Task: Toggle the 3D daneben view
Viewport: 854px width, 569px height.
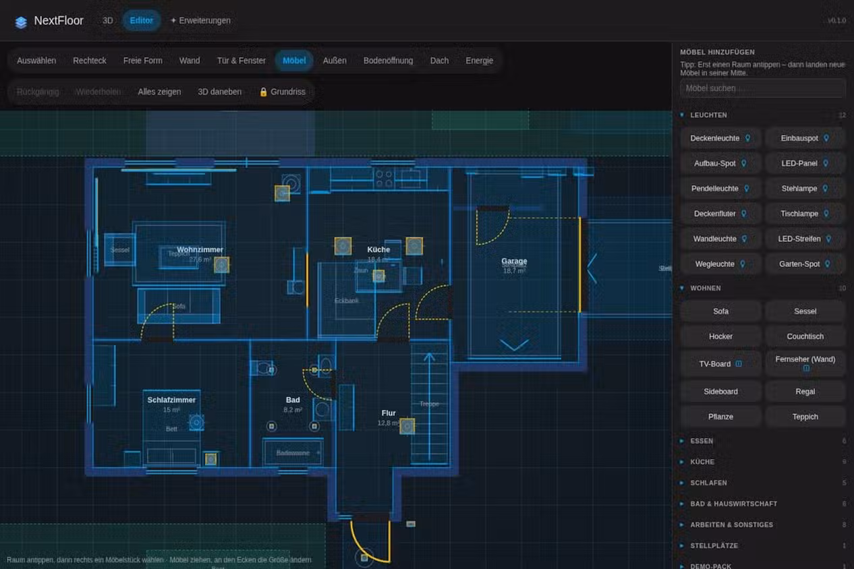Action: point(219,92)
